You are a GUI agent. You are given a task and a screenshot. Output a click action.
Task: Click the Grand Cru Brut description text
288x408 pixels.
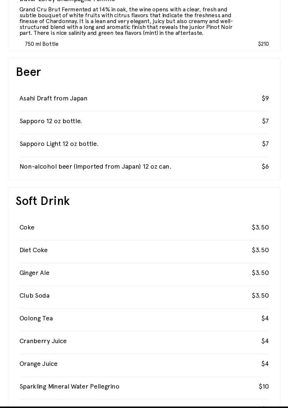click(x=126, y=21)
